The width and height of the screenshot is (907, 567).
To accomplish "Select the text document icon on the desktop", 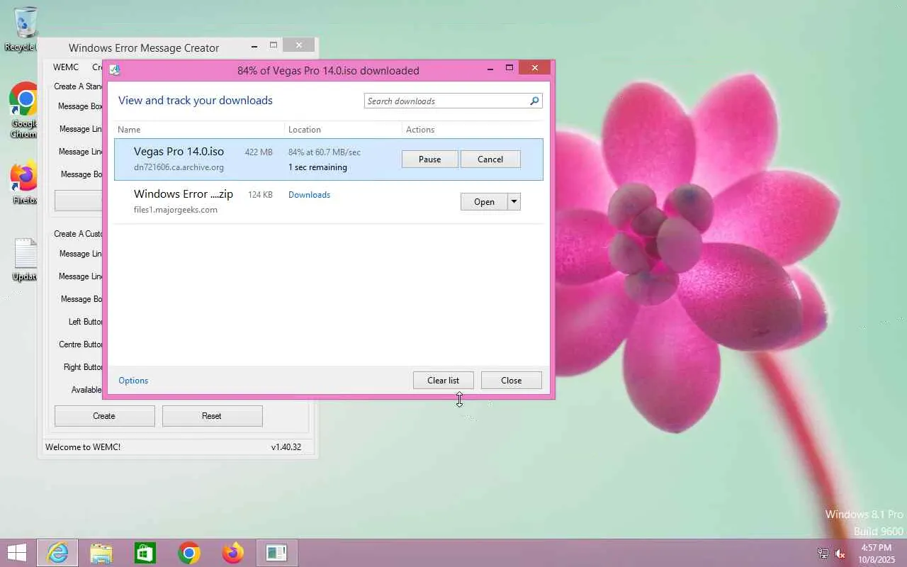I will [24, 259].
